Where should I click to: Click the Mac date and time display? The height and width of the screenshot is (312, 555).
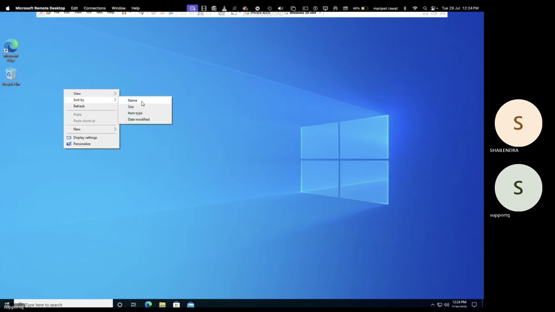460,8
